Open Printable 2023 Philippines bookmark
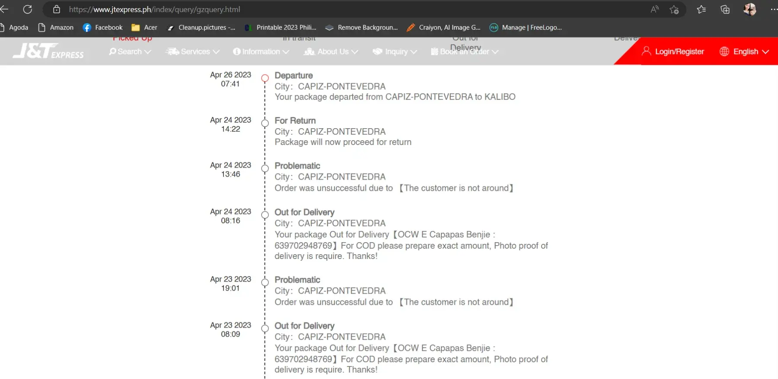Screen dimensions: 778x379 [x=280, y=28]
